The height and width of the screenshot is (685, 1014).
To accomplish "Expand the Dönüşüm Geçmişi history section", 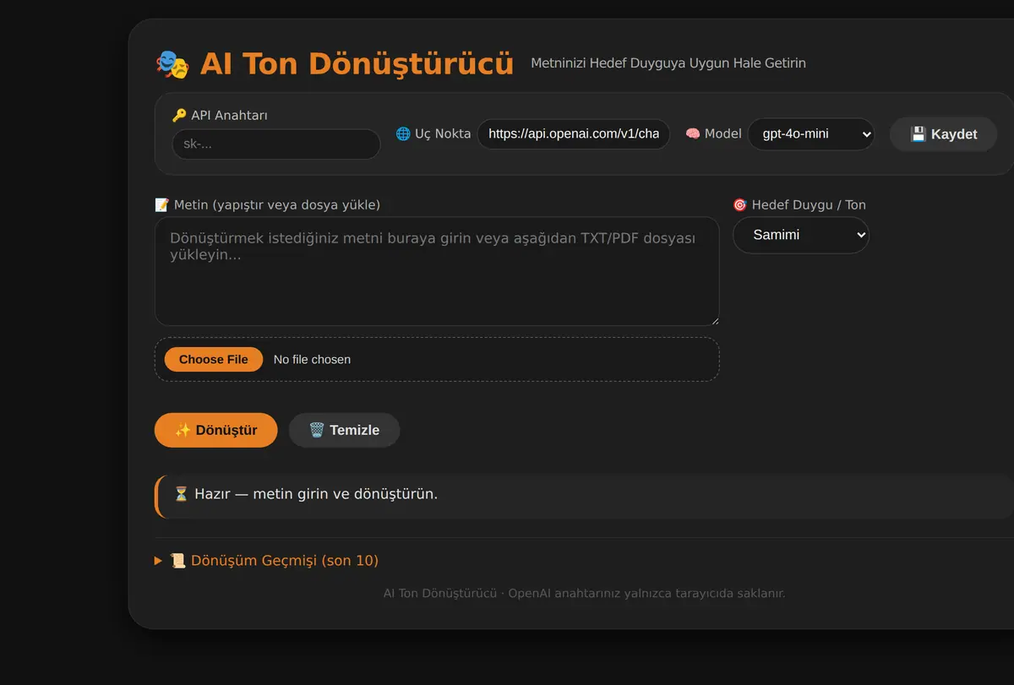I will point(267,561).
